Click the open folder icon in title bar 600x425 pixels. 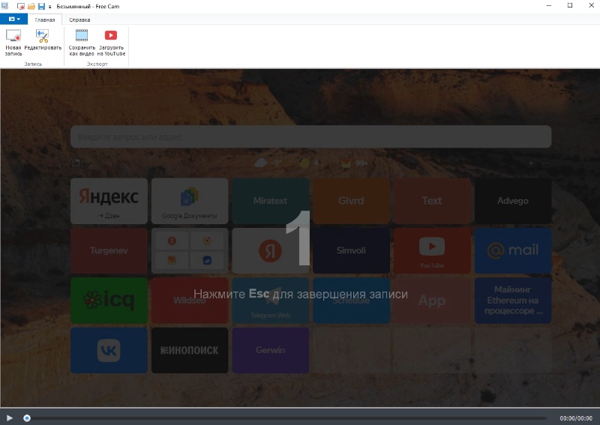(31, 7)
